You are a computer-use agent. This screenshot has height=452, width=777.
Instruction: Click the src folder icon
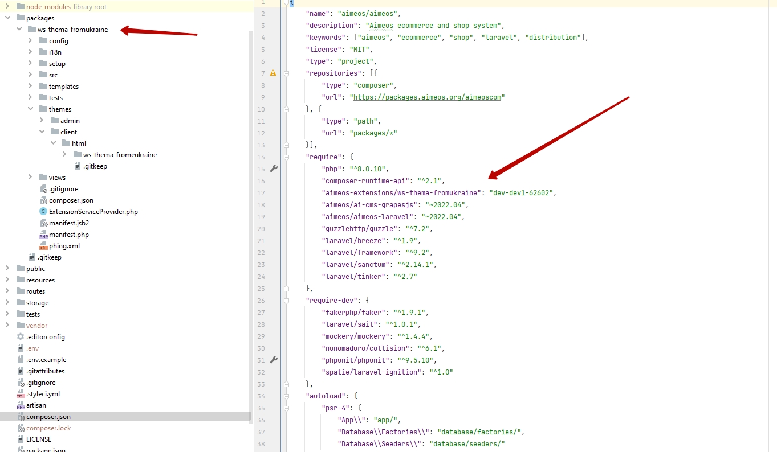43,75
